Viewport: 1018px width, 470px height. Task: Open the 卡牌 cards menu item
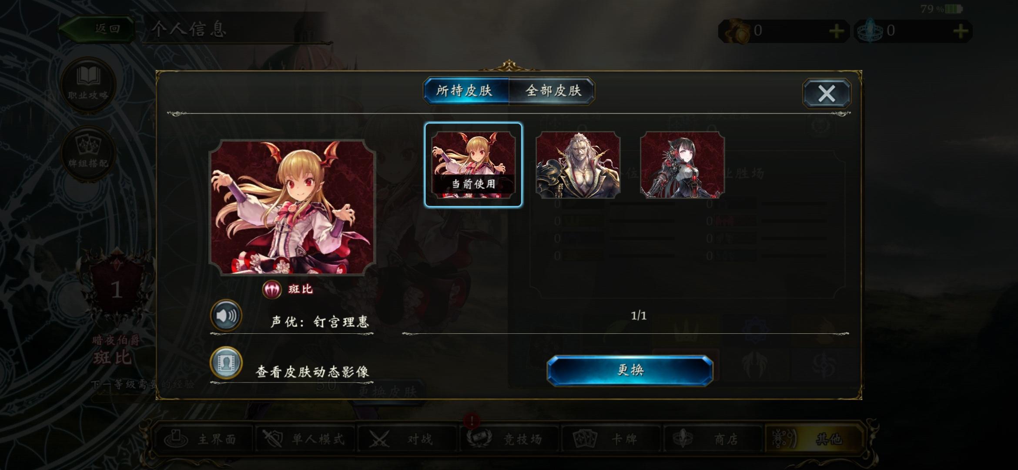[x=612, y=439]
